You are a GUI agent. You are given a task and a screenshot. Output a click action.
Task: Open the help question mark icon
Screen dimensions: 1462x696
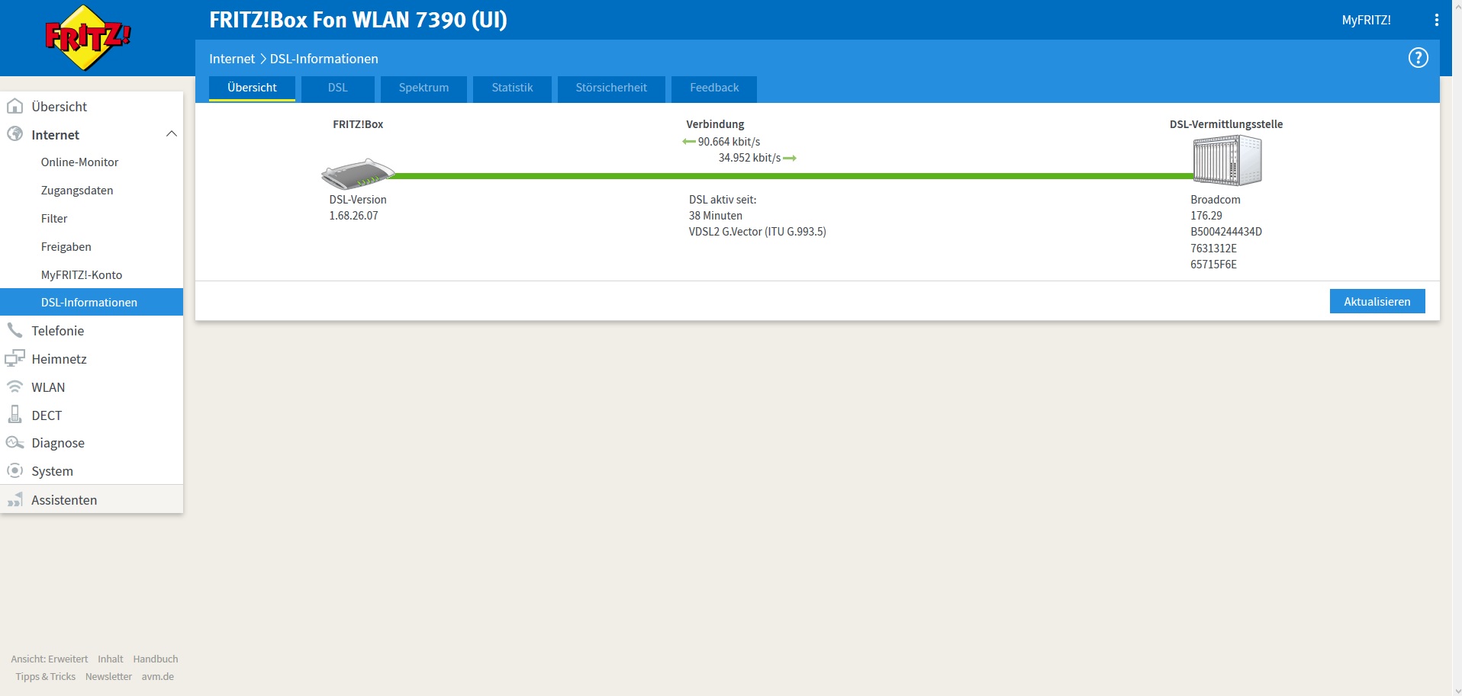tap(1418, 58)
